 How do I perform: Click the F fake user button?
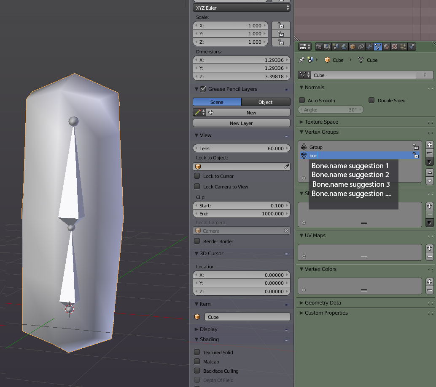[x=425, y=75]
